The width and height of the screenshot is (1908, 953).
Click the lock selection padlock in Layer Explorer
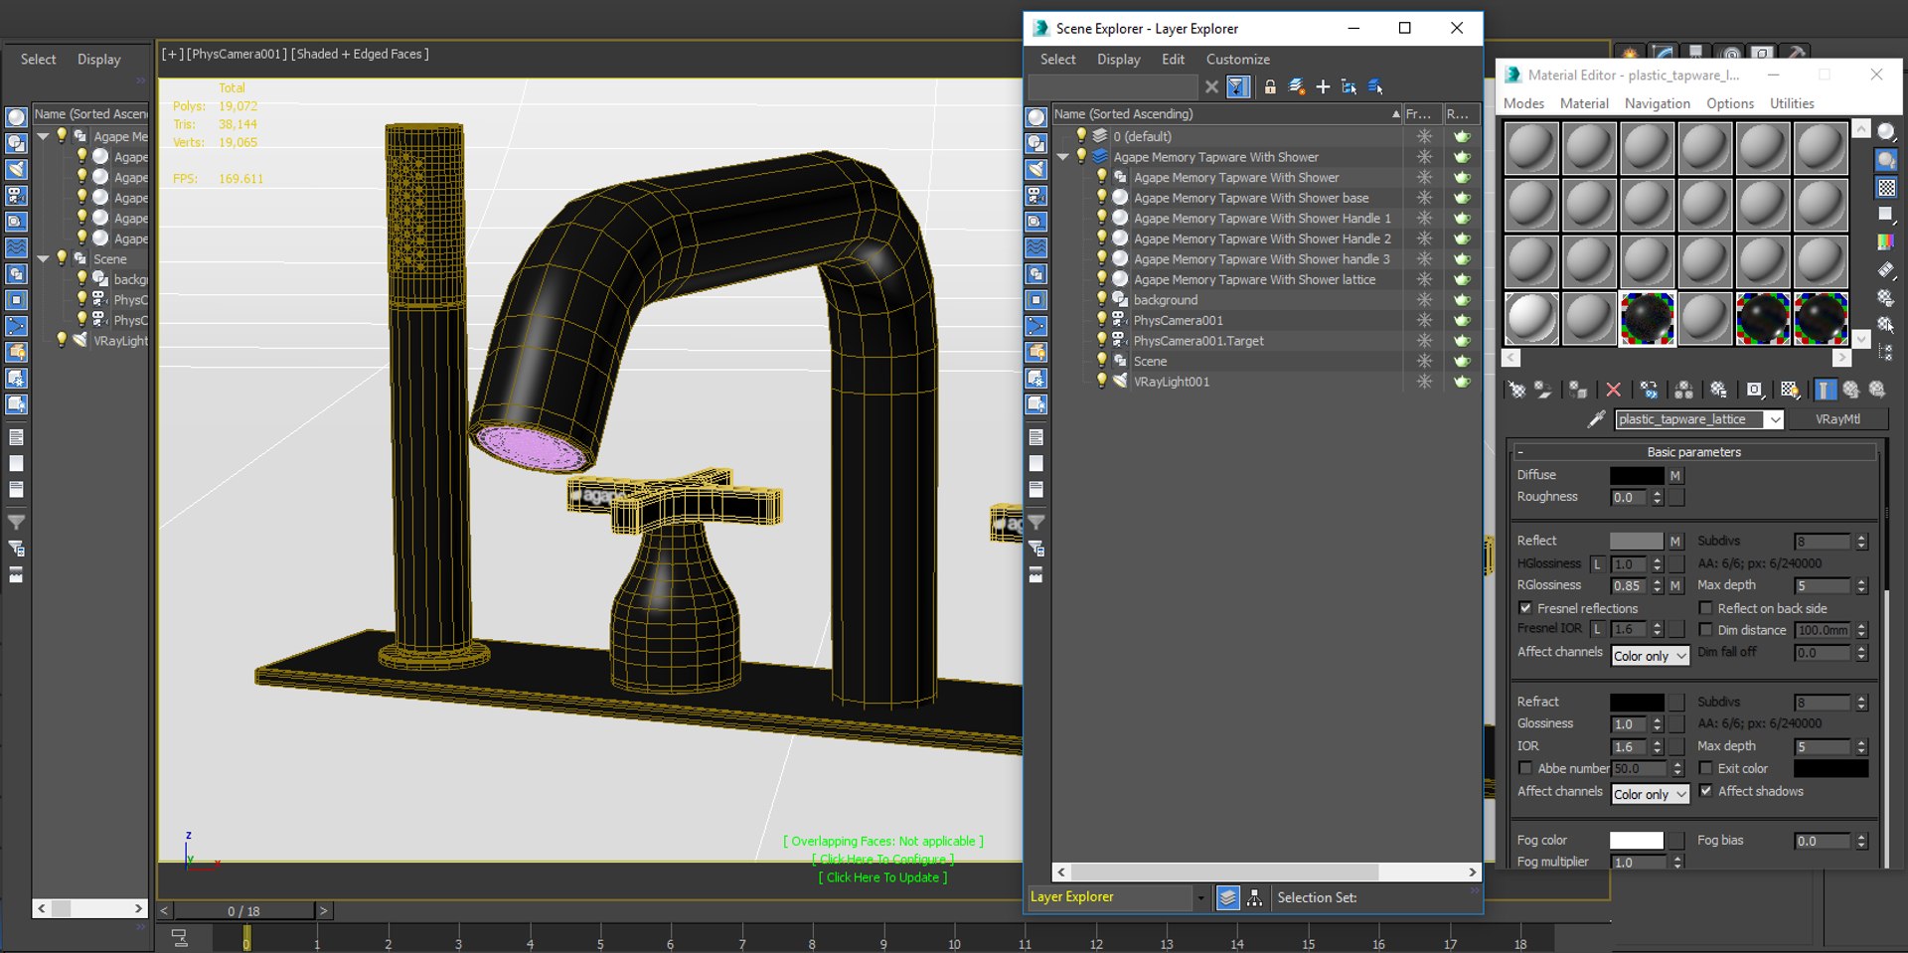point(1269,86)
